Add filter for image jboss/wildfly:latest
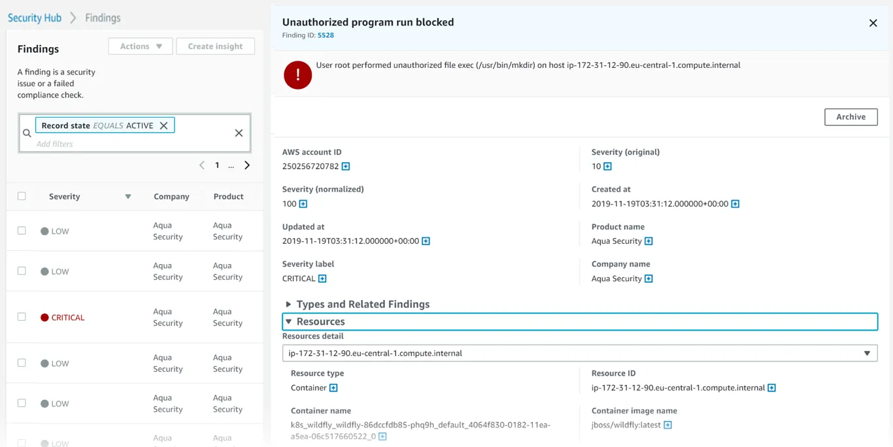Viewport: 893px width, 447px height. coord(667,425)
